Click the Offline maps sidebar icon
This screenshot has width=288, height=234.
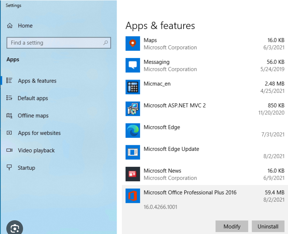tap(9, 116)
